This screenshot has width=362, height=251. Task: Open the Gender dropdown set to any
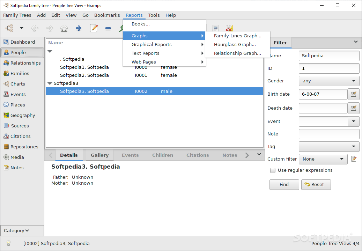(x=329, y=81)
